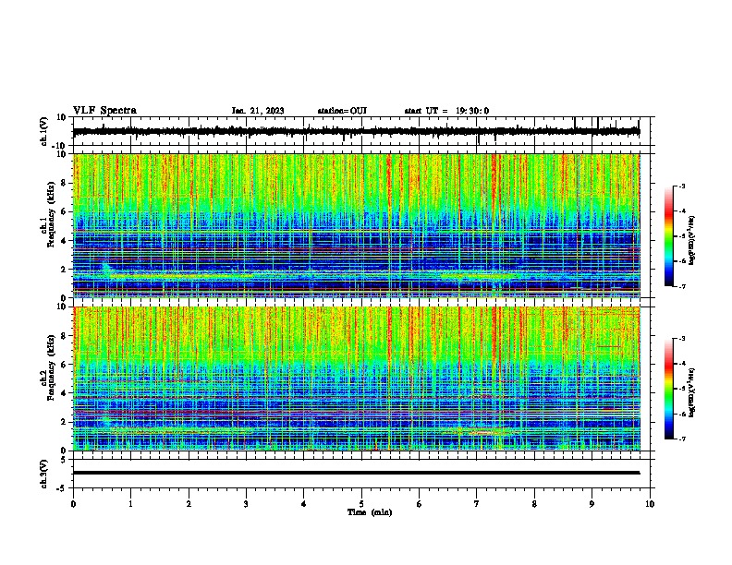Click the "ch.1(V)" waveform axis label
This screenshot has width=732, height=565.
click(44, 131)
